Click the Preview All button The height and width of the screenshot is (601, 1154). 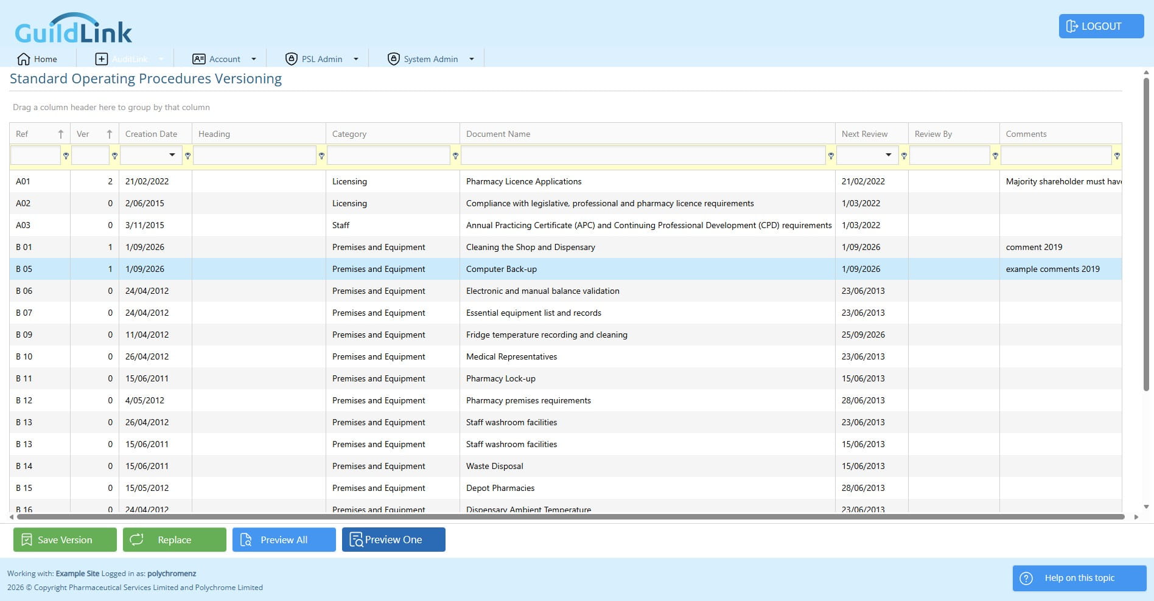284,540
